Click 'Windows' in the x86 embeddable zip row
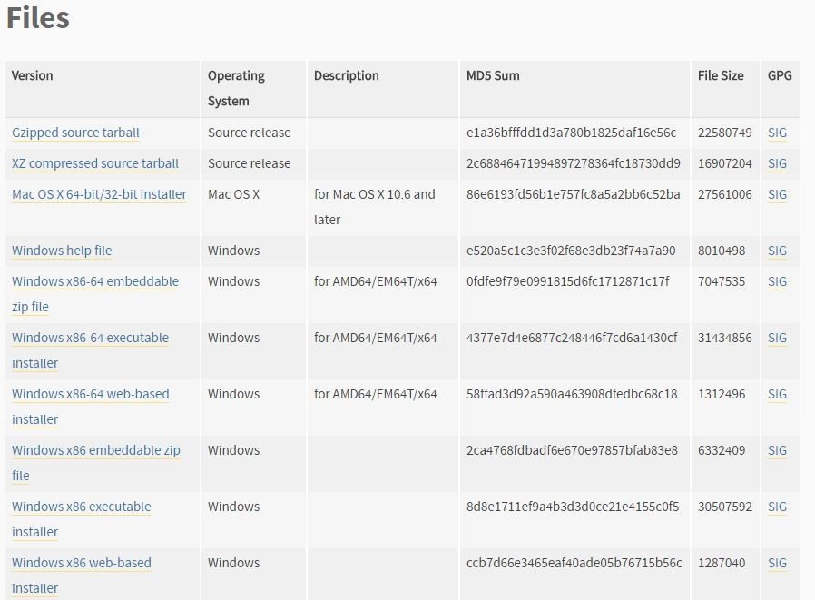Screen dimensions: 815x600 (x=233, y=449)
